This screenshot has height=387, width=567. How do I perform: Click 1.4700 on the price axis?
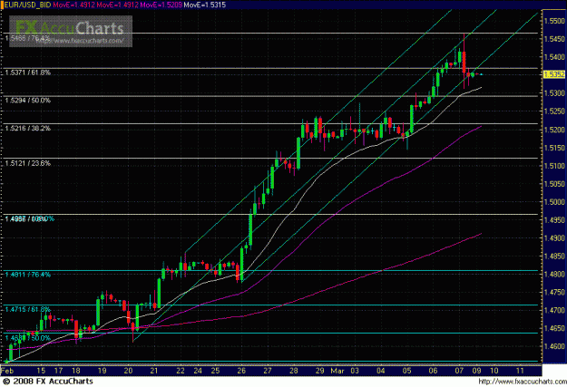[x=554, y=310]
